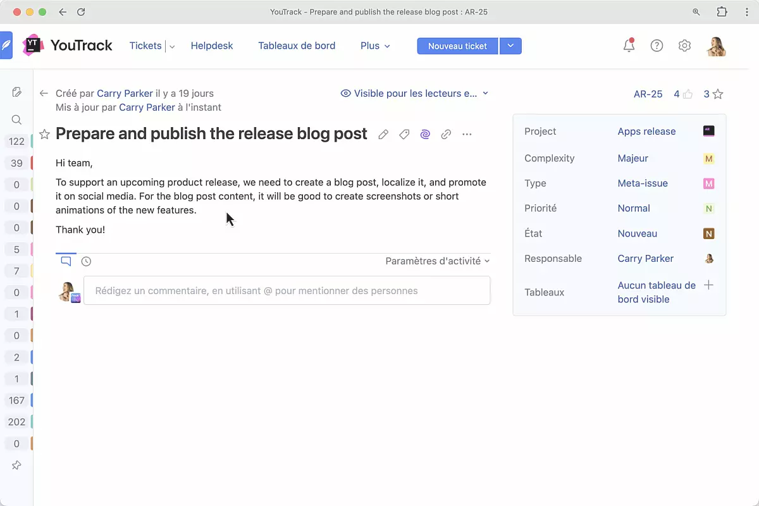
Task: Click the pencil edit icon beside title
Action: pyautogui.click(x=383, y=134)
